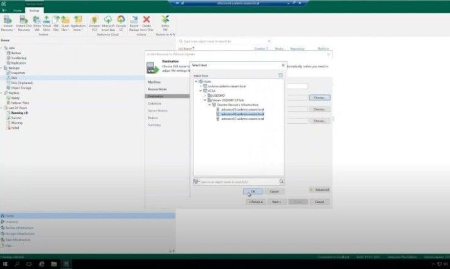Image resolution: width=450 pixels, height=269 pixels.
Task: Collapse the Veeam USDEMO Offsite node
Action: (205, 100)
